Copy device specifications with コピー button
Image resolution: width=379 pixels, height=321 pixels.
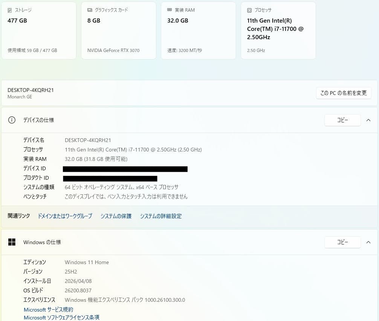tap(342, 120)
